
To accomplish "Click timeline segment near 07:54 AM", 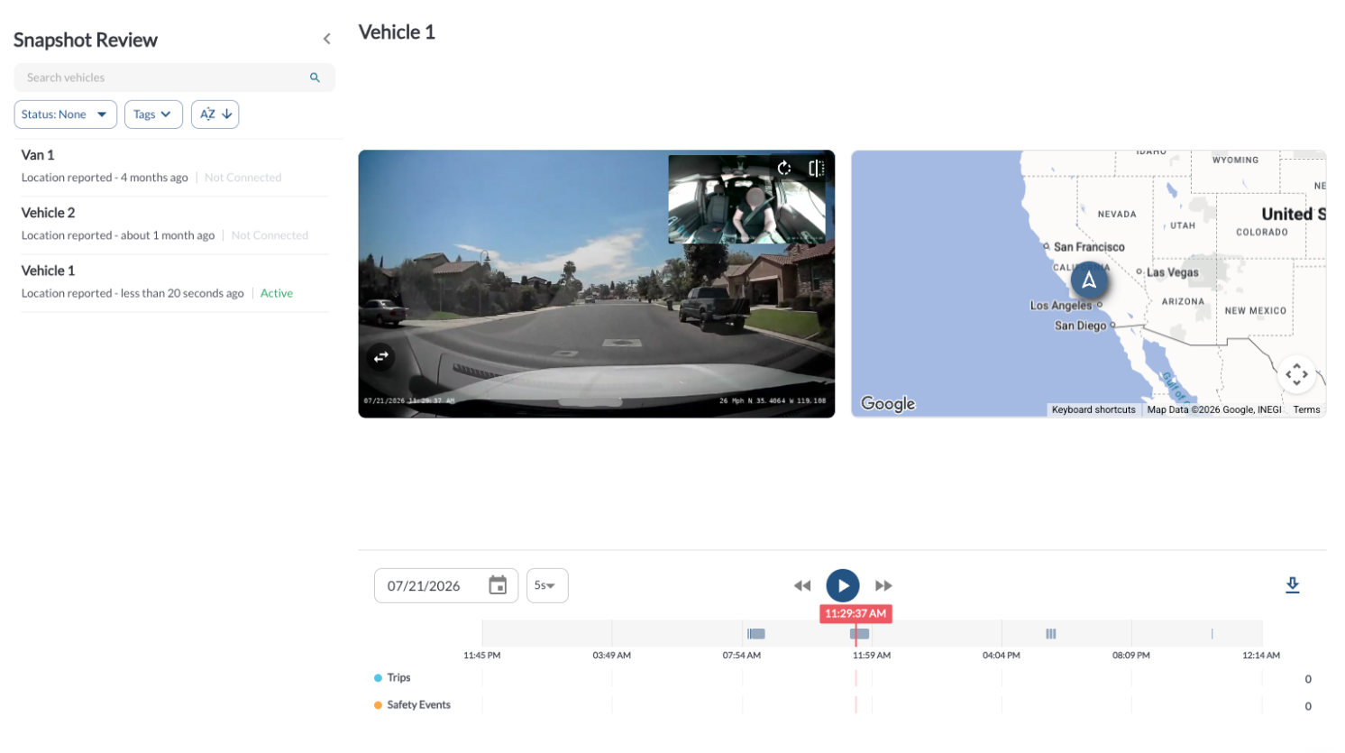I will (x=756, y=634).
